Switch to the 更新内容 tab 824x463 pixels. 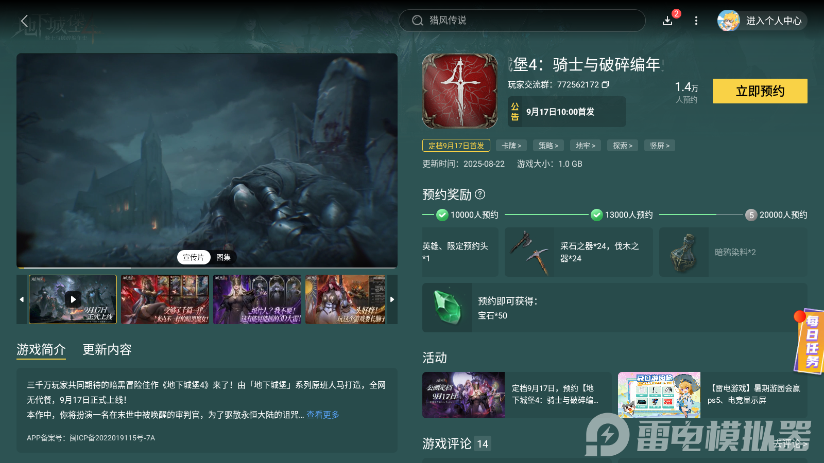(x=107, y=350)
